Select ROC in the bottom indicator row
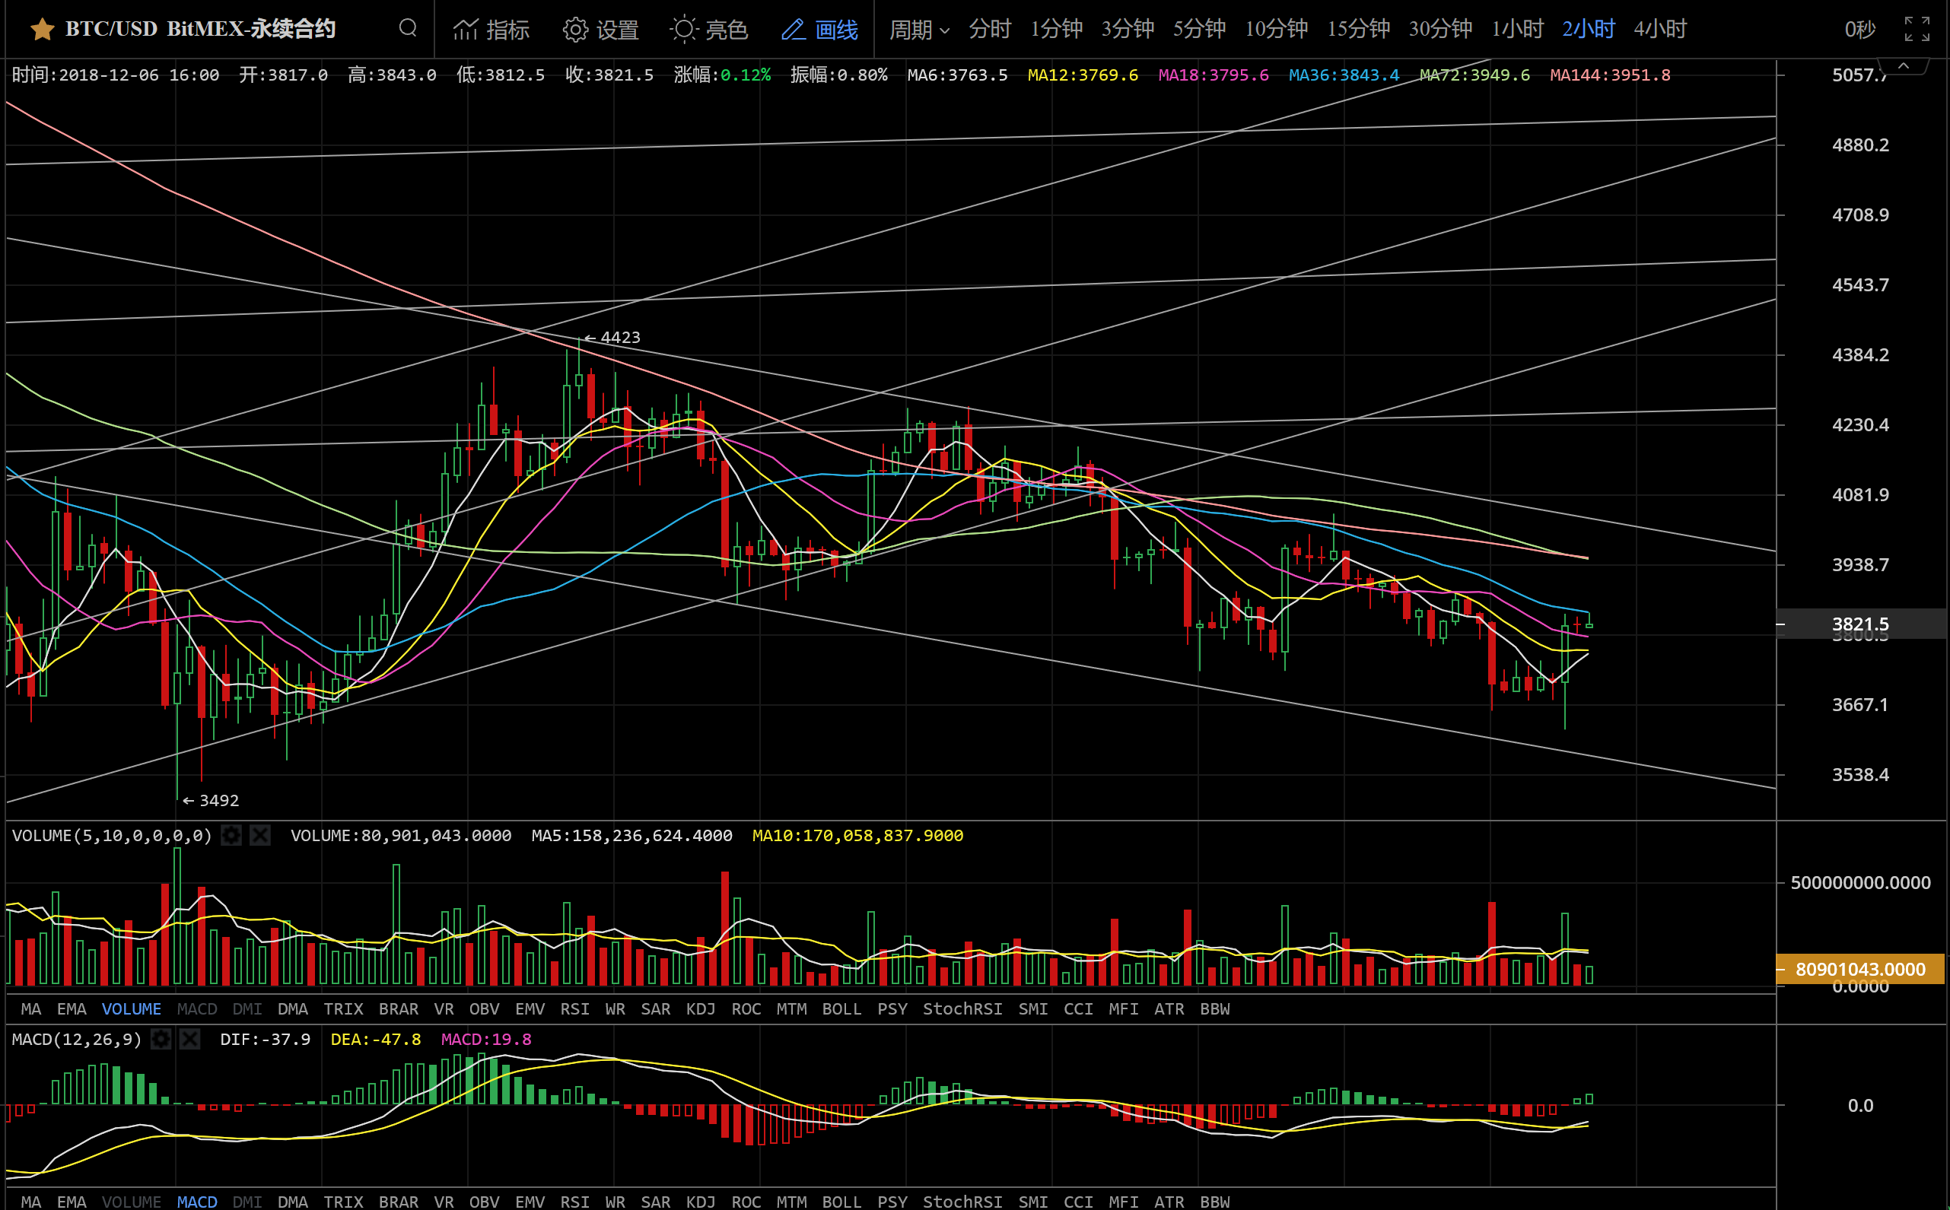1950x1210 pixels. tap(746, 1201)
